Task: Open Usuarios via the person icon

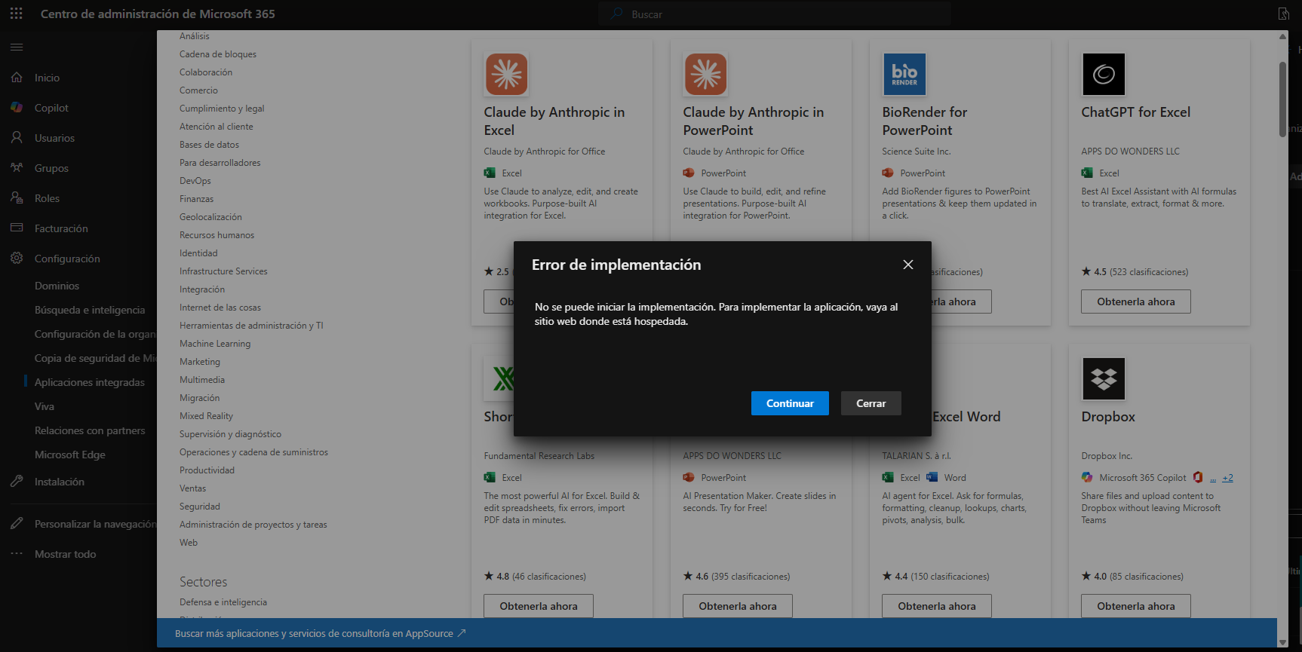Action: 17,138
